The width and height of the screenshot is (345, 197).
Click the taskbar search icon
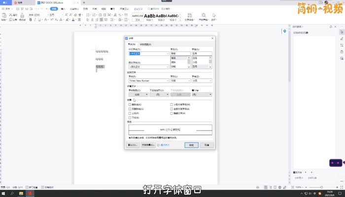[12, 194]
